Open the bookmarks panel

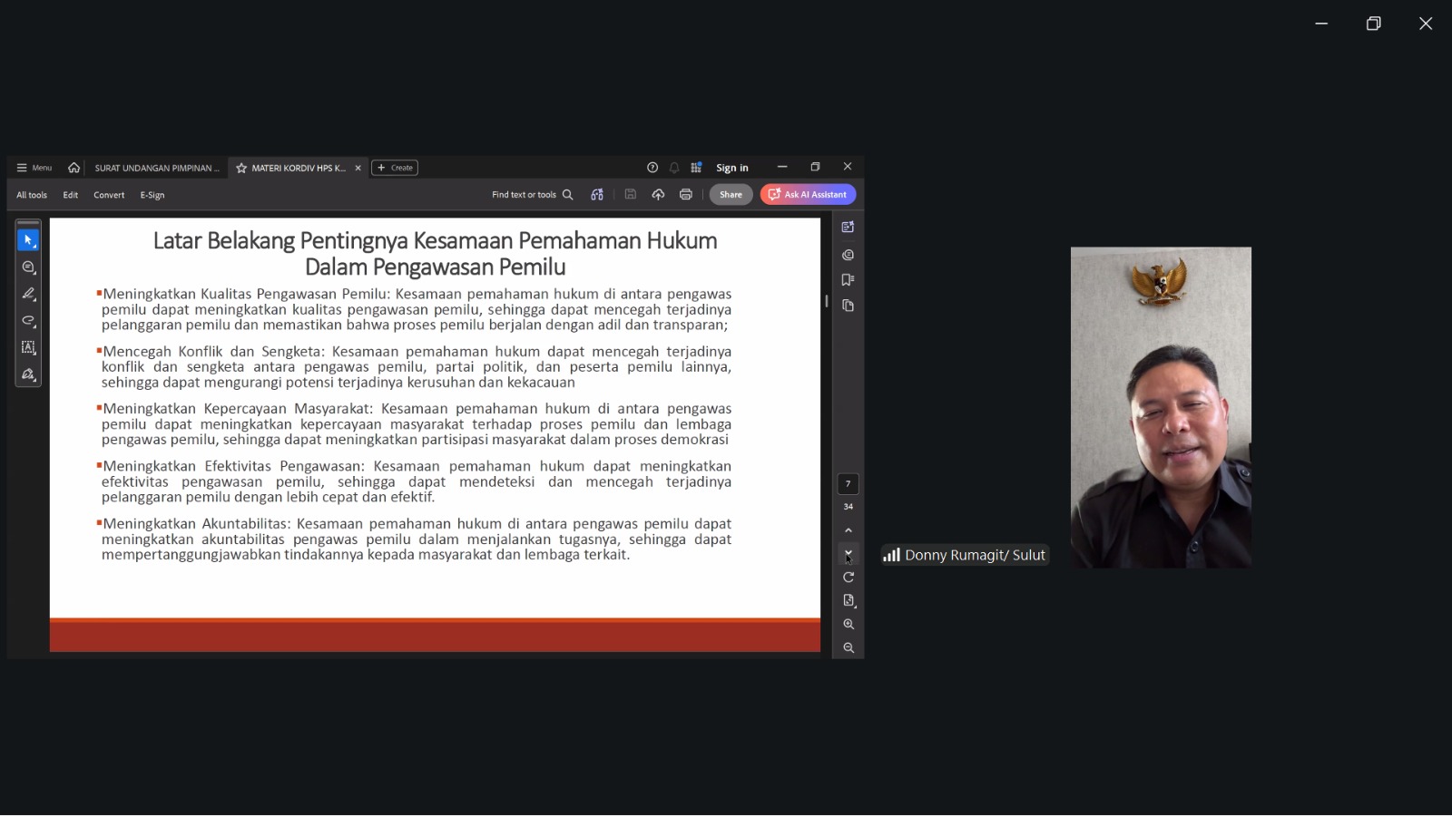tap(848, 280)
